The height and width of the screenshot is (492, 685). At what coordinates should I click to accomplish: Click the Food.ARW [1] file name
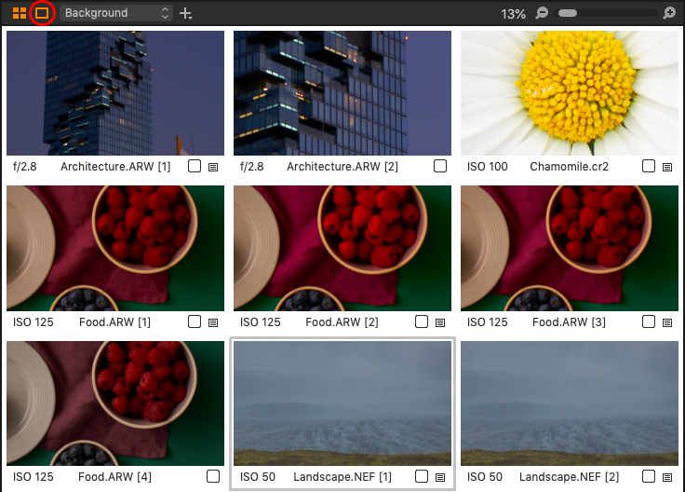114,322
